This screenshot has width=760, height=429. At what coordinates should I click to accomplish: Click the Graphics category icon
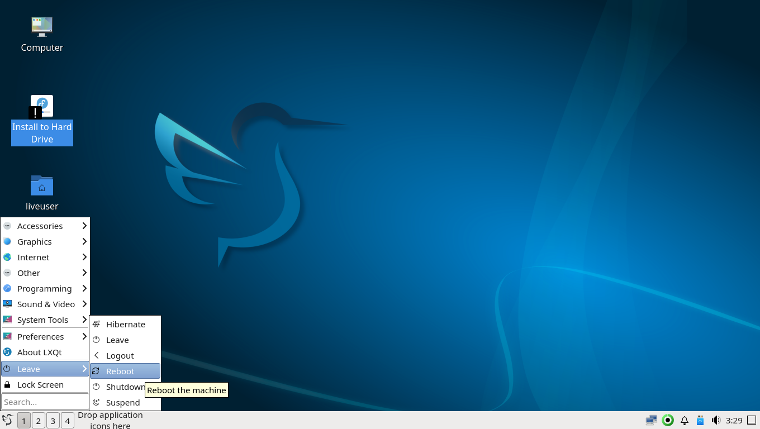click(7, 242)
